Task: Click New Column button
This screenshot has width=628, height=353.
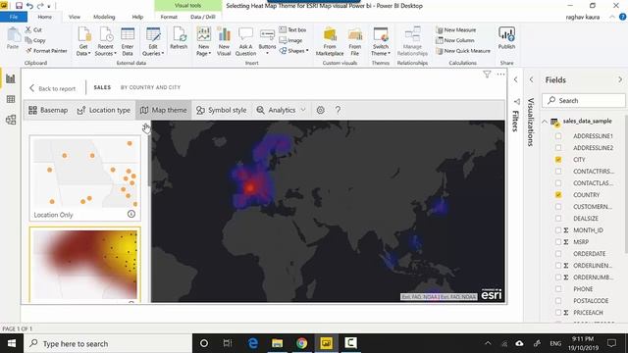Action: 455,40
